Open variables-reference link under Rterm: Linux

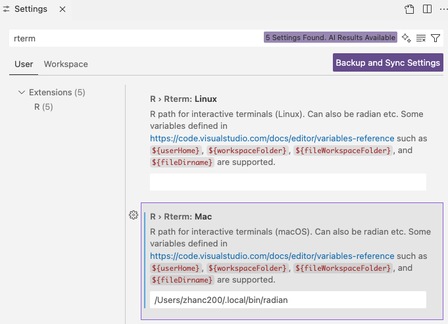(272, 139)
